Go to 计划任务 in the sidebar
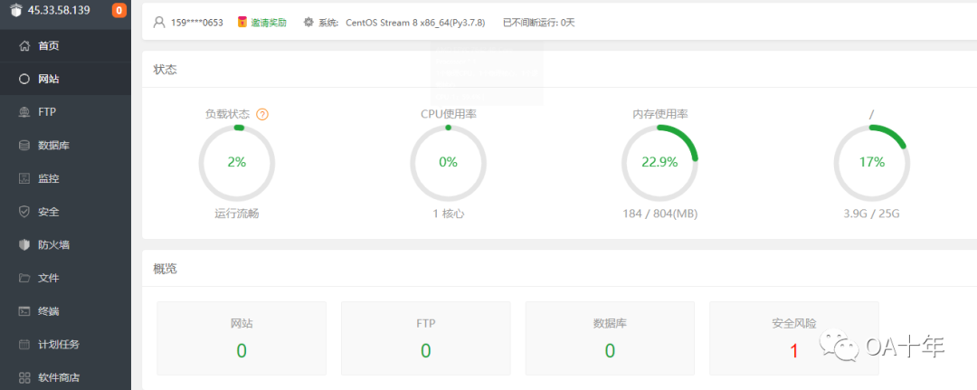The image size is (977, 390). 65,344
